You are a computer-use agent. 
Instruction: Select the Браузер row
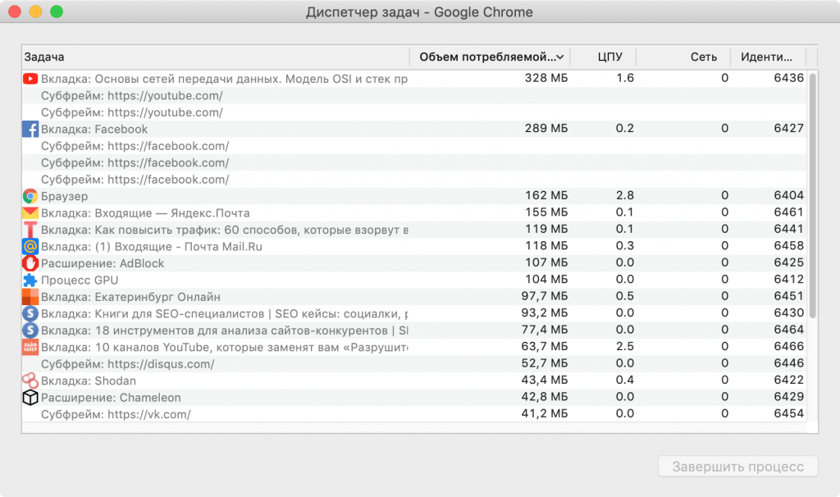[x=414, y=196]
